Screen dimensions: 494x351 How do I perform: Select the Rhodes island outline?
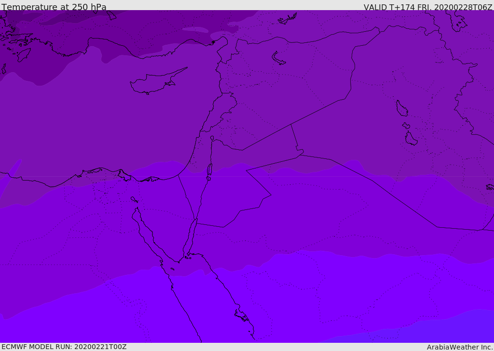tap(24, 55)
